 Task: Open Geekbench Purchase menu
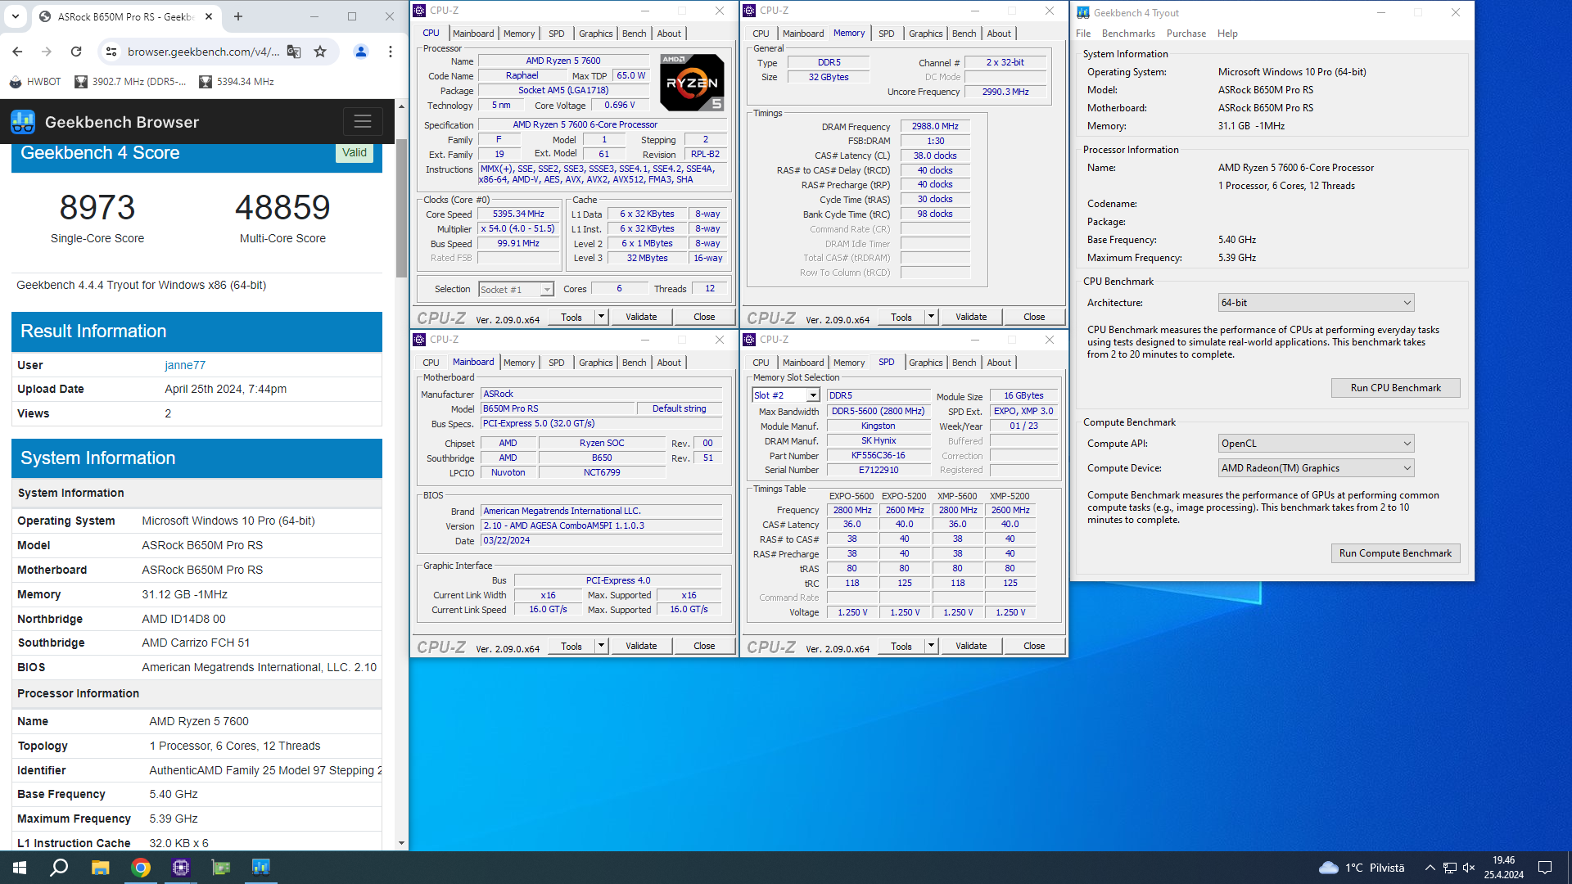pos(1186,34)
